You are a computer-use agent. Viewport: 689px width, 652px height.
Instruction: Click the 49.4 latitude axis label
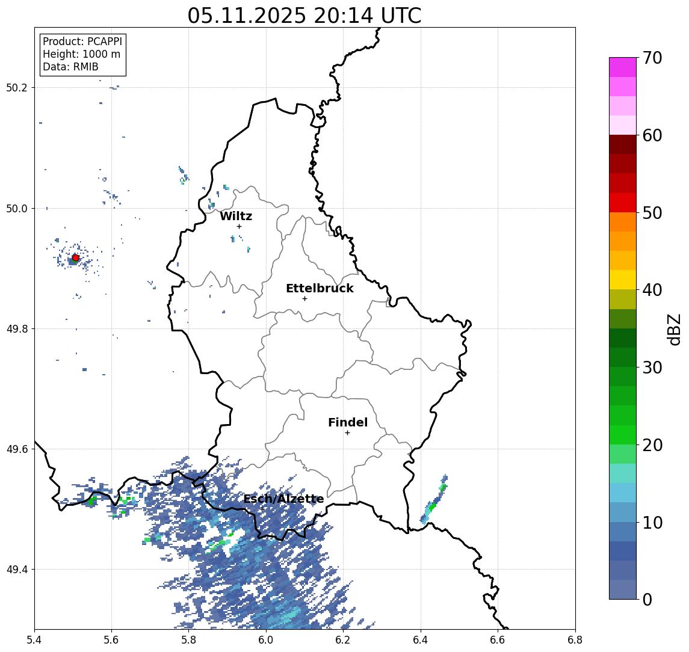17,570
